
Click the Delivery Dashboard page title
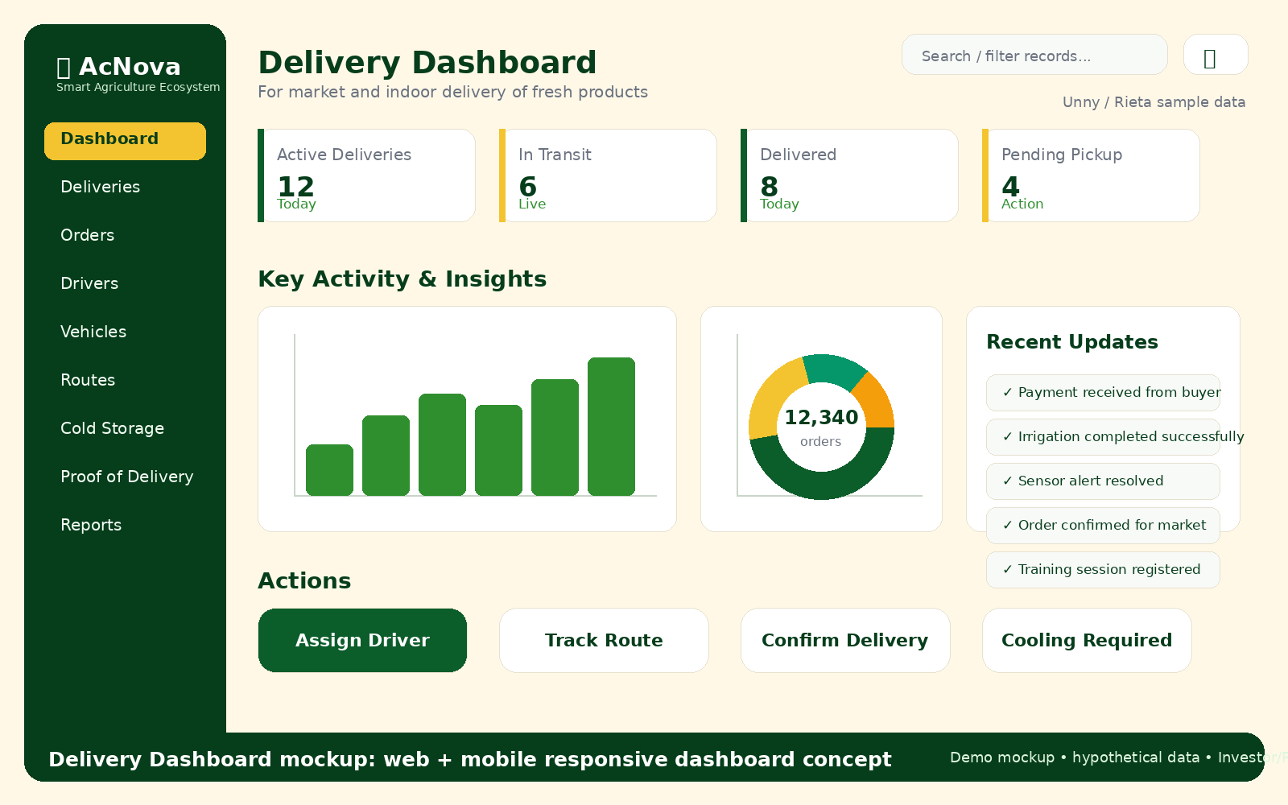[x=427, y=63]
